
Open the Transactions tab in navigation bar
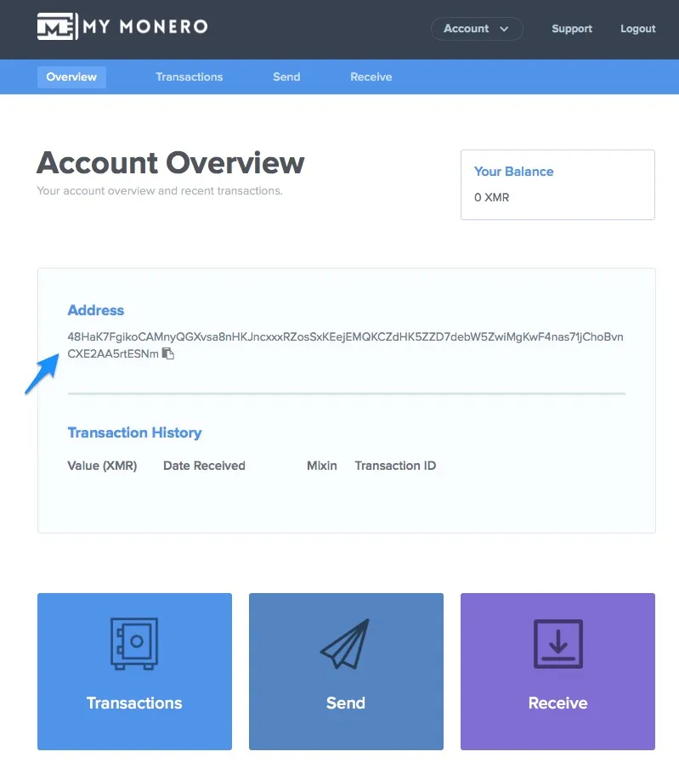[189, 76]
